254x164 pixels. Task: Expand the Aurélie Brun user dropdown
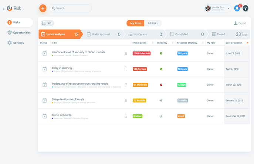(228, 8)
